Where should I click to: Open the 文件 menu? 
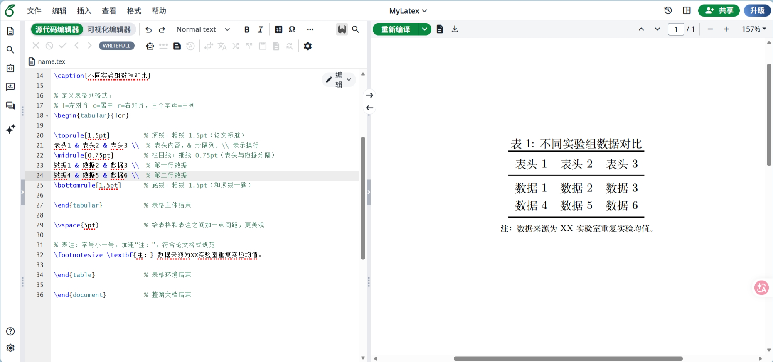pos(34,11)
